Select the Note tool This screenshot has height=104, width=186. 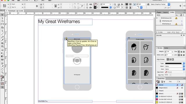[2, 63]
